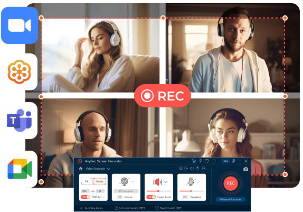Turn off the display recording ON switch
This screenshot has width=303, height=212.
tap(86, 197)
